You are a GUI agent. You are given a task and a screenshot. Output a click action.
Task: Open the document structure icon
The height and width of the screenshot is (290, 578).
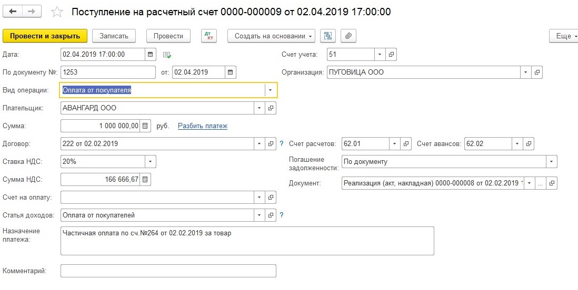coord(328,36)
